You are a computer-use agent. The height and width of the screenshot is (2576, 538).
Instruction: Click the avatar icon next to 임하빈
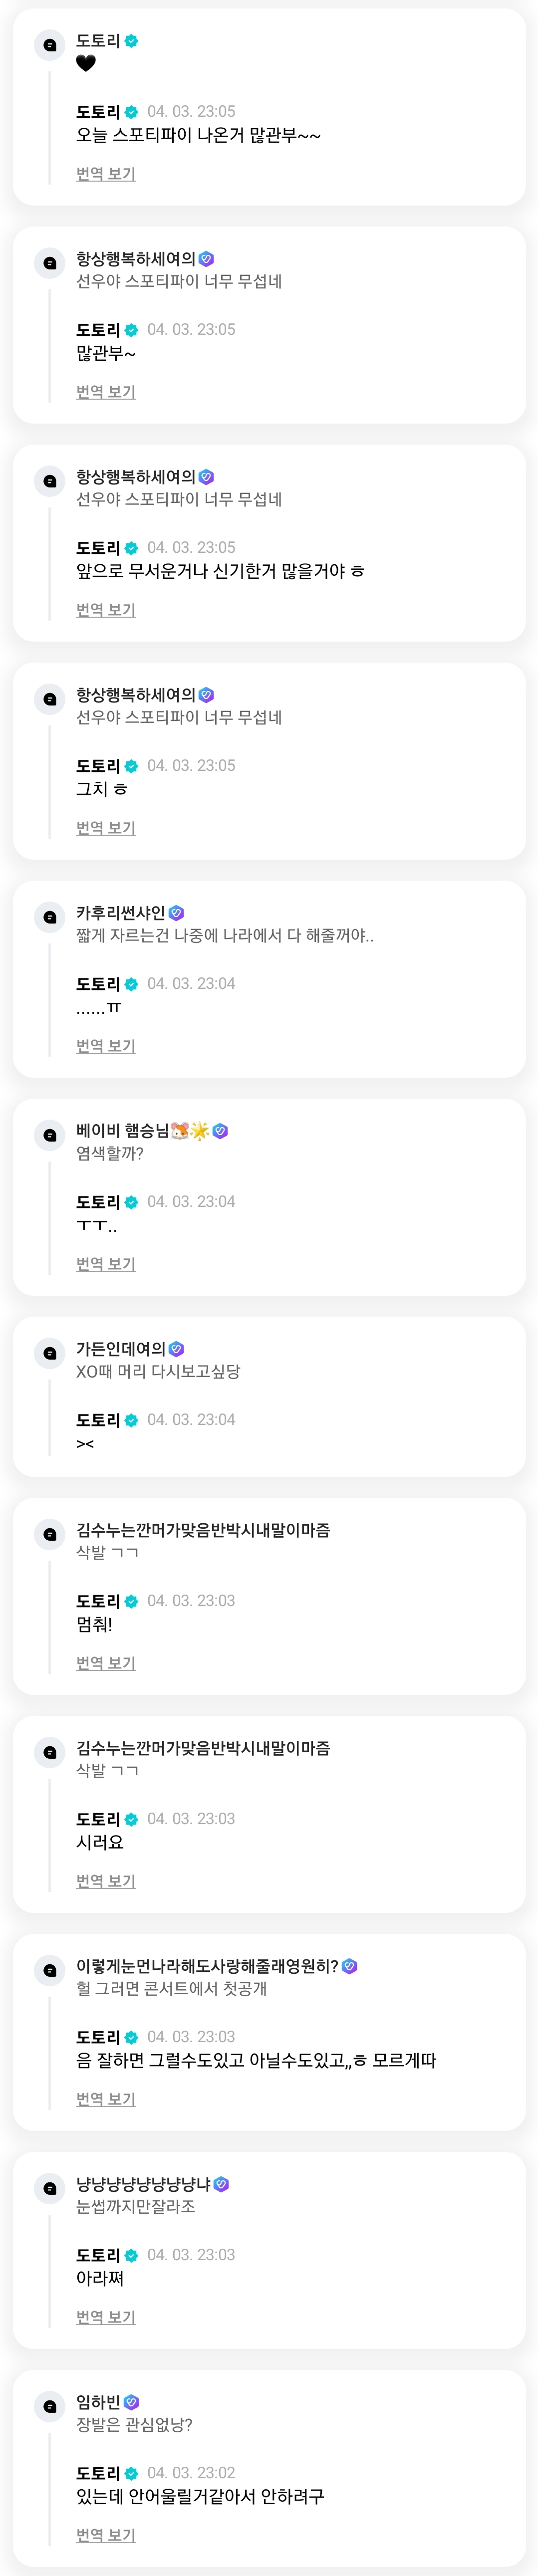pyautogui.click(x=49, y=2406)
